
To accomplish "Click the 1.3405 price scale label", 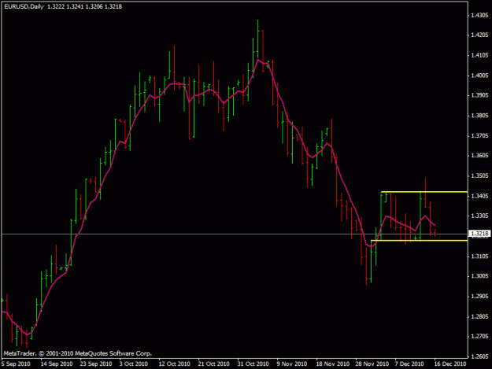I will pyautogui.click(x=479, y=196).
